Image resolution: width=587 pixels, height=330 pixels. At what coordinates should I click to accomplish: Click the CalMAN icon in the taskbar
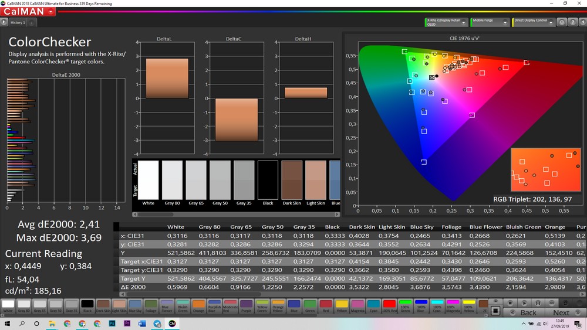coord(172,324)
